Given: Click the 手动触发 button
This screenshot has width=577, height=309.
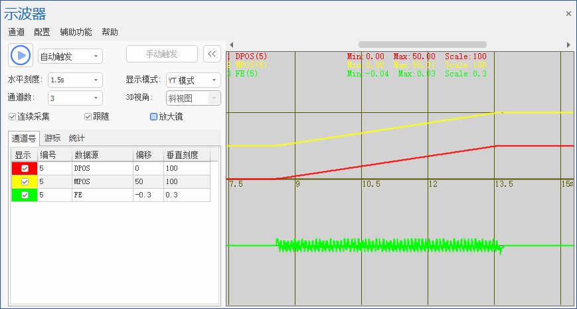Looking at the screenshot, I should 162,54.
